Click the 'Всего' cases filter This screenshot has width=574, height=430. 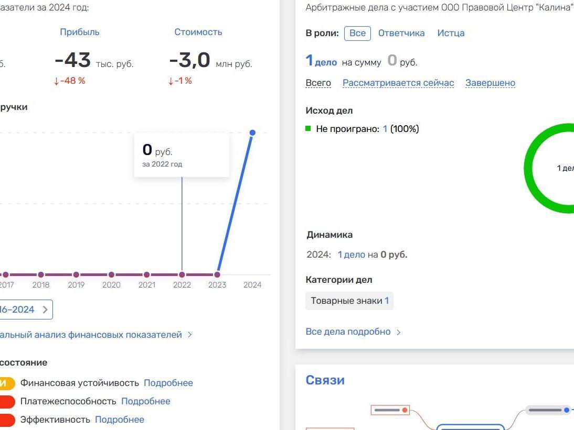point(318,83)
